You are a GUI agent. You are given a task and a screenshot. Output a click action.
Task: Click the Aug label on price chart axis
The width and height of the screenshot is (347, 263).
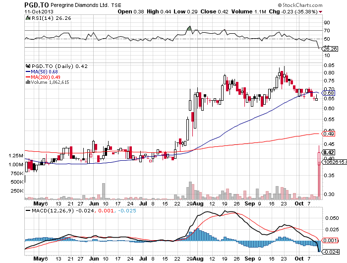point(198,203)
